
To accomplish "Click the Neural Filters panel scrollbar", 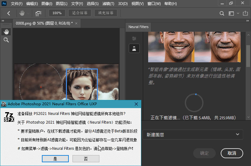I will [248, 56].
